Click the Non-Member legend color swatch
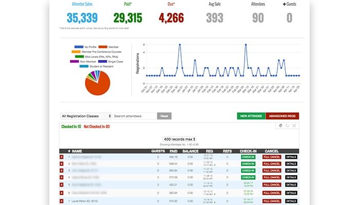 point(74,61)
